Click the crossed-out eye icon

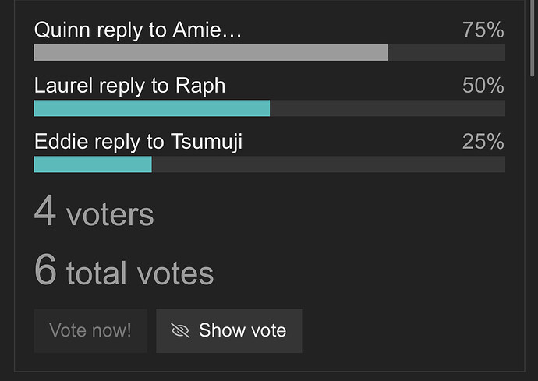pos(180,330)
